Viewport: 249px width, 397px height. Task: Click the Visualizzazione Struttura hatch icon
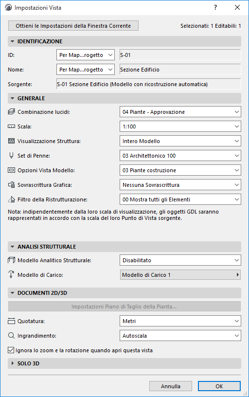pos(11,141)
